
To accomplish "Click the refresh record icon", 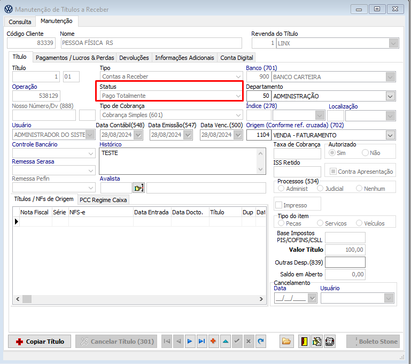I will 260,342.
